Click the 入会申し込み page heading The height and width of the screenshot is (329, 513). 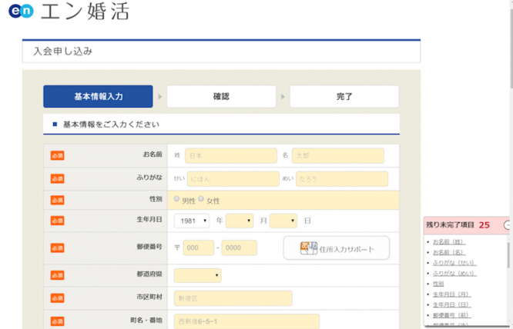point(63,52)
